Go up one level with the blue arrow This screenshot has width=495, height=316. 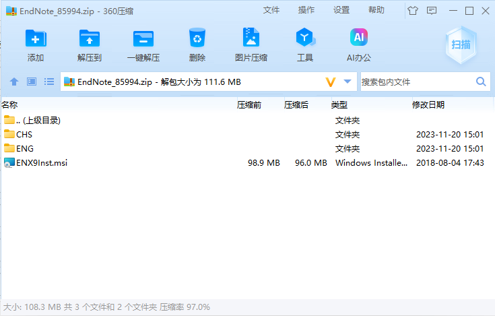(x=14, y=82)
